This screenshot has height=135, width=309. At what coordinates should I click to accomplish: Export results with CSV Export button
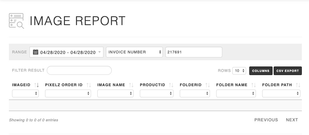point(287,71)
